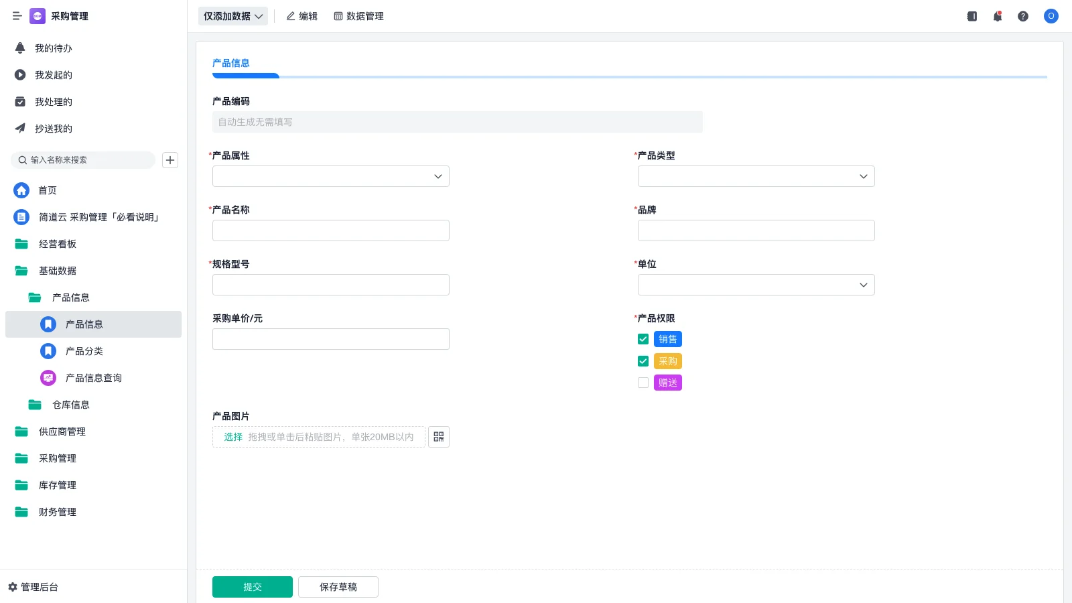Image resolution: width=1072 pixels, height=603 pixels.
Task: Open 产品信息查询 dashboard
Action: [x=93, y=378]
